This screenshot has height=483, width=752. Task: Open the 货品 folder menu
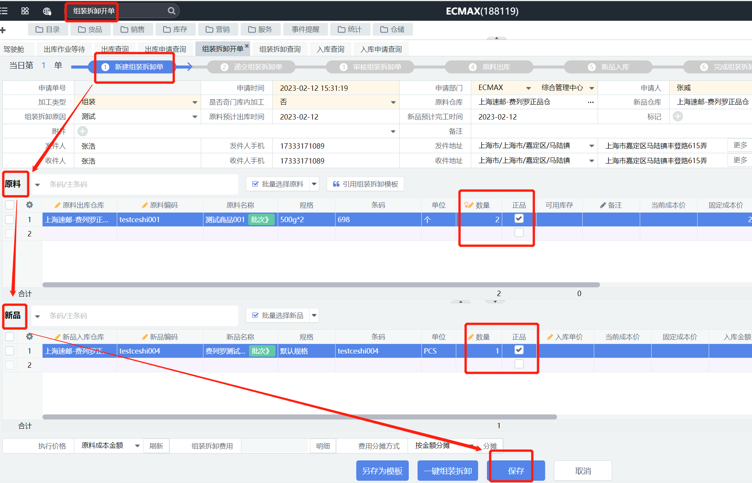(x=90, y=29)
